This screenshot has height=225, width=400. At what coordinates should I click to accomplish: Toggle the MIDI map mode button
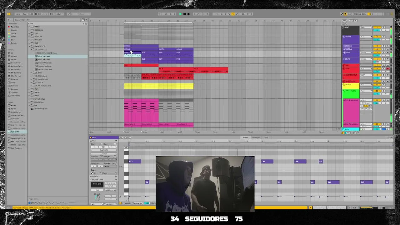[356, 14]
